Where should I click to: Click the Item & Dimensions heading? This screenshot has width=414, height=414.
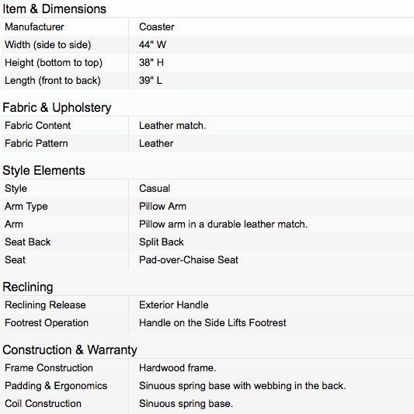coord(54,9)
